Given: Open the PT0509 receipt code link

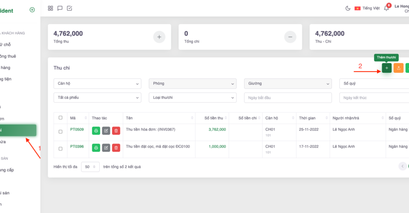Looking at the screenshot, I should (77, 129).
